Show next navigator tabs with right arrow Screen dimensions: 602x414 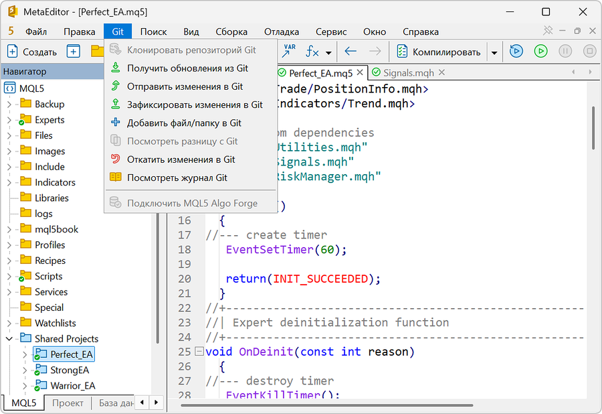[157, 403]
